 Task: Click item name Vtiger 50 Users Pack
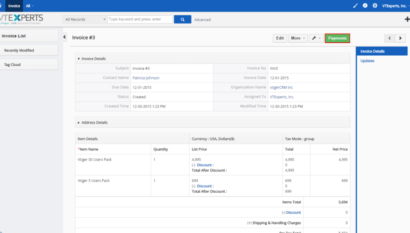pos(95,159)
